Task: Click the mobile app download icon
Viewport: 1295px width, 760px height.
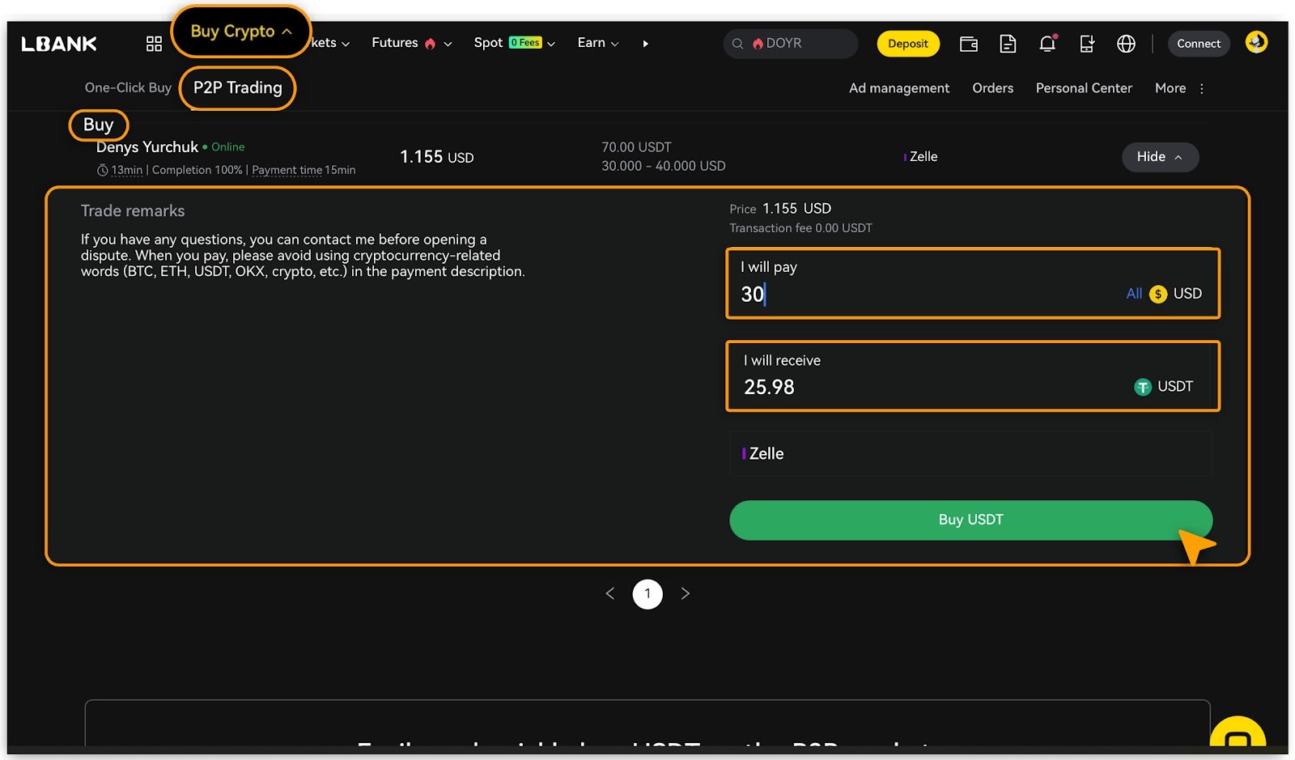Action: click(x=1087, y=44)
